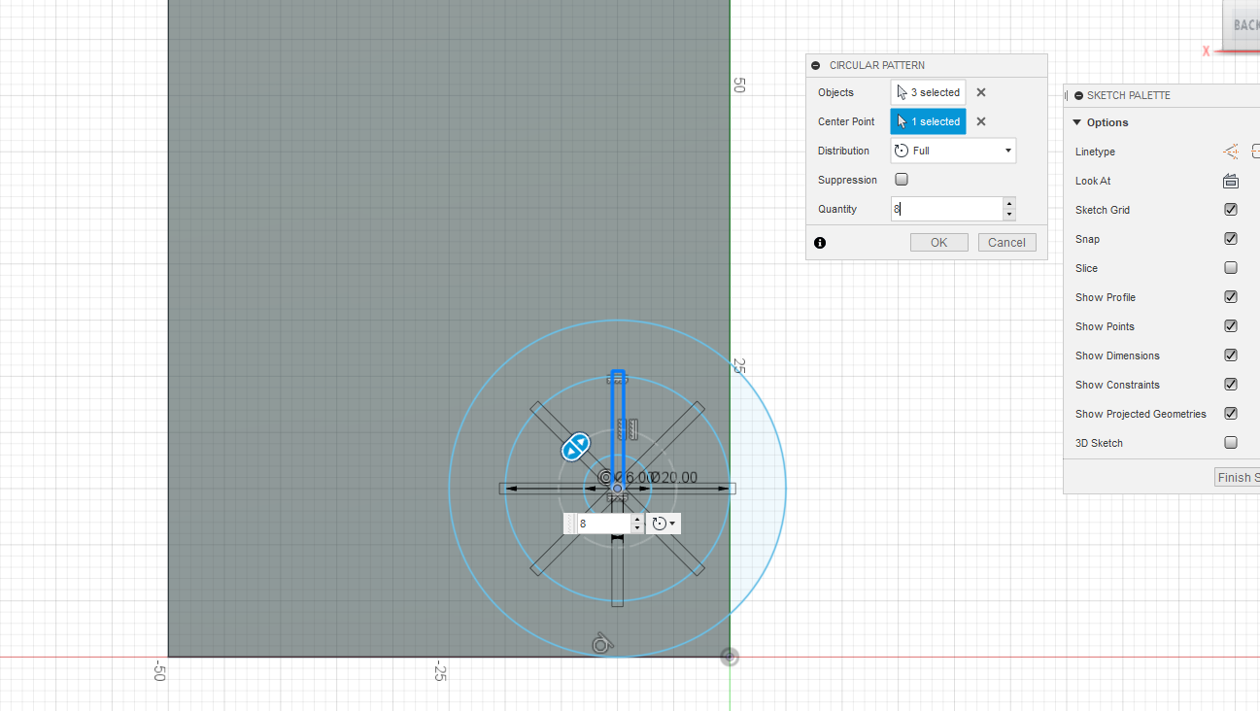Click the tangent constraint icon at circle bottom
Viewport: 1260px width, 711px height.
click(x=602, y=642)
